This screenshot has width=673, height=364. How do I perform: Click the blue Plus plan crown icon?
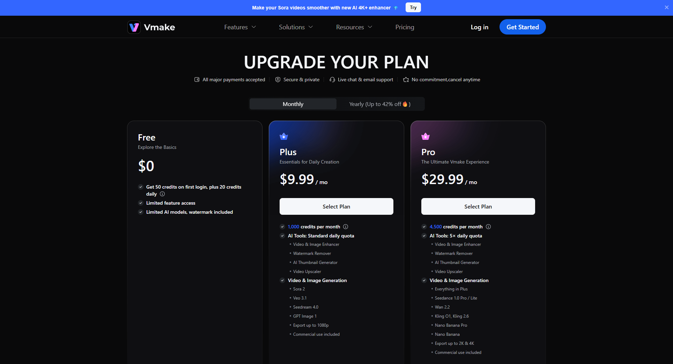point(284,136)
